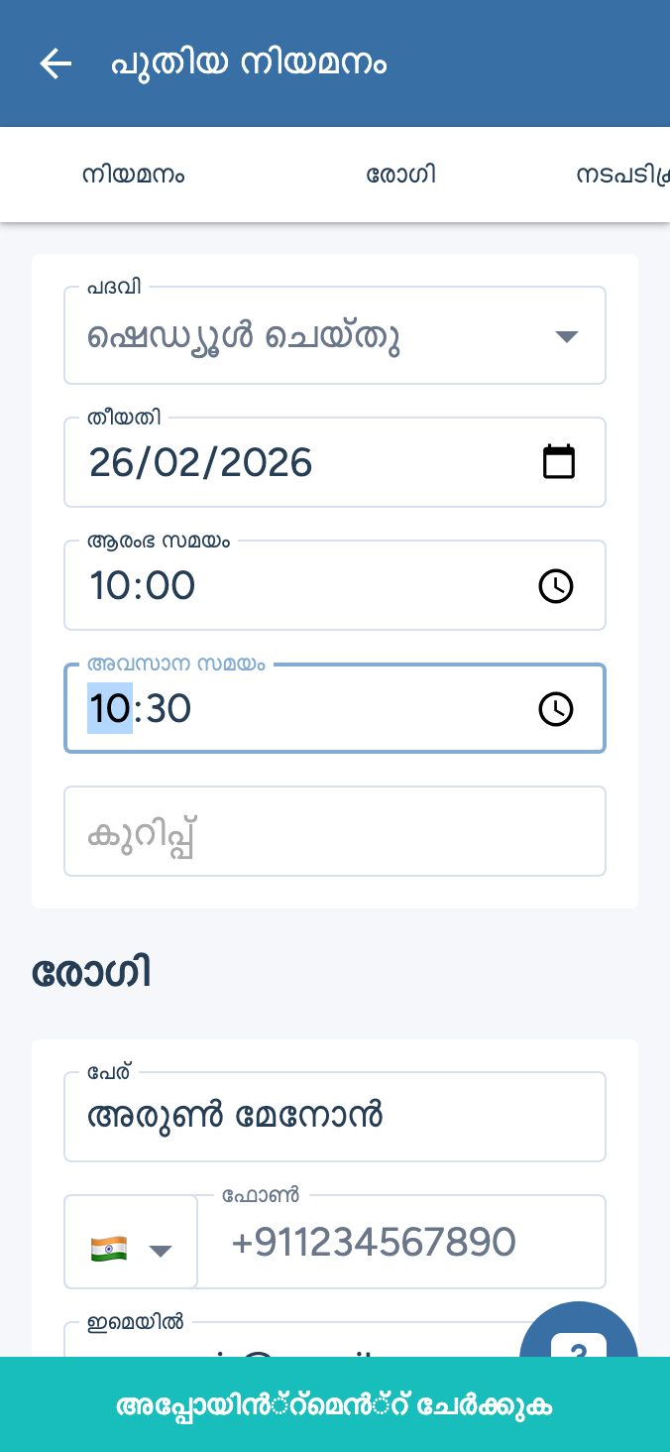Switch to the രോഗി tab

pos(401,176)
